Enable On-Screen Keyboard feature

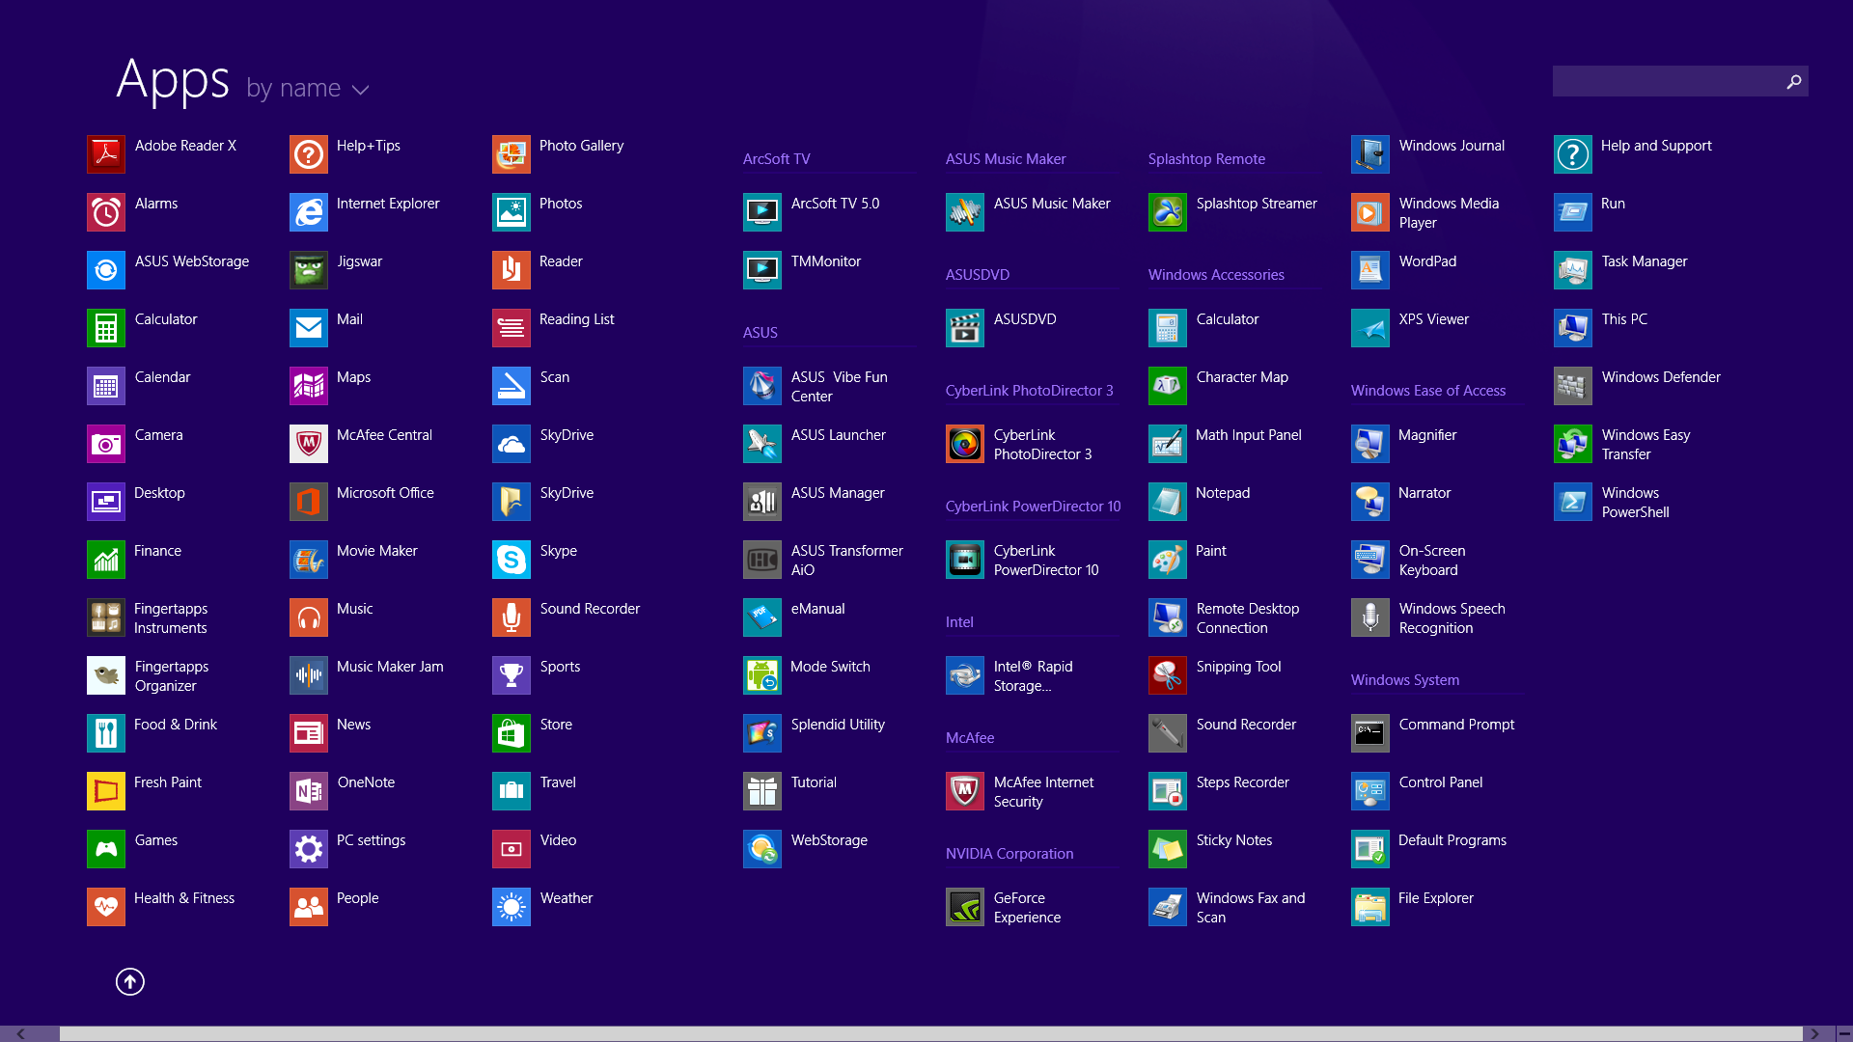[1433, 560]
